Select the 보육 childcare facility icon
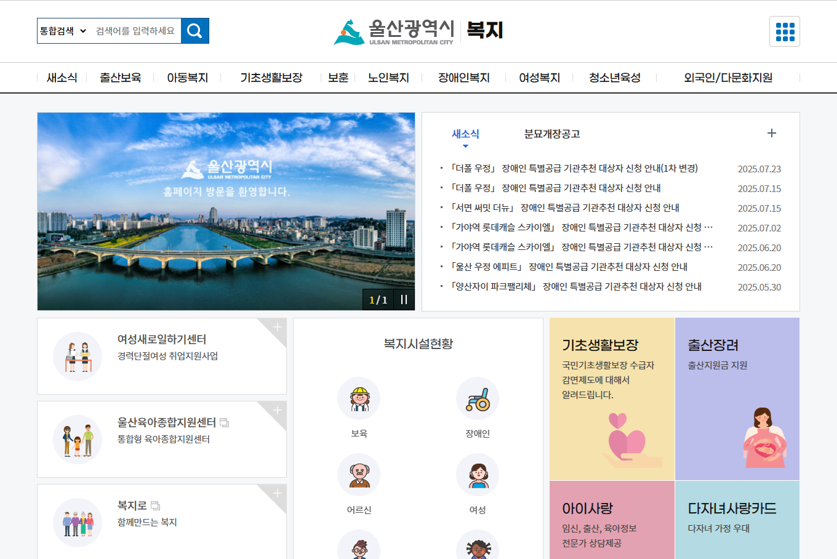837x559 pixels. point(359,398)
